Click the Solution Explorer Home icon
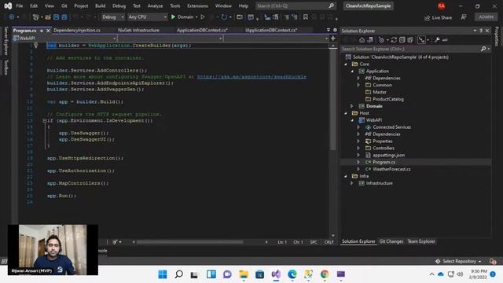The image size is (503, 283). pos(362,40)
